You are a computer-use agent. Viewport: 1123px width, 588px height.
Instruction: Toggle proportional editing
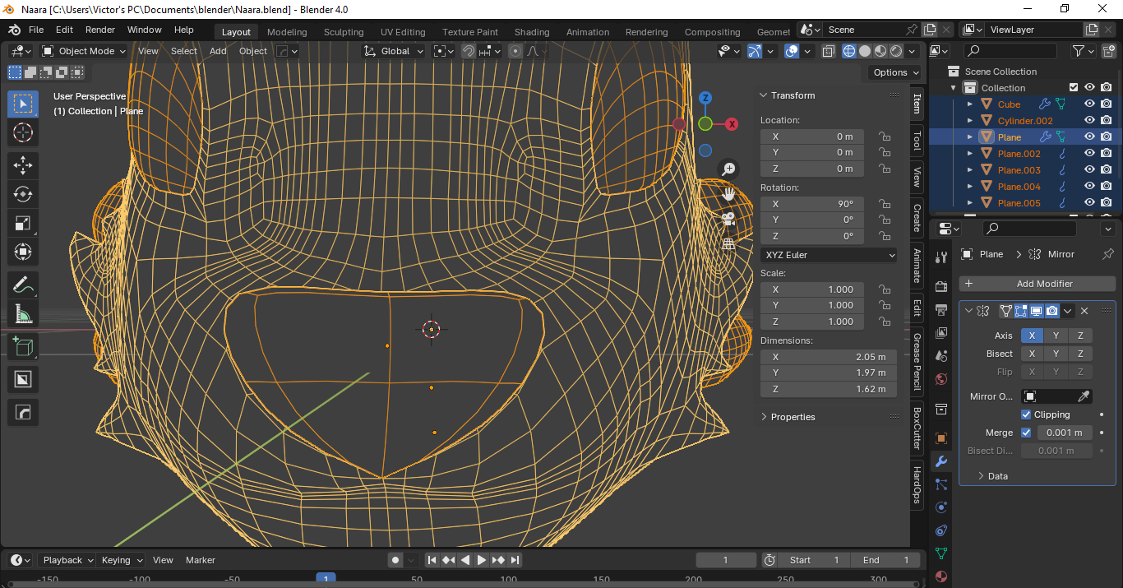(x=515, y=51)
